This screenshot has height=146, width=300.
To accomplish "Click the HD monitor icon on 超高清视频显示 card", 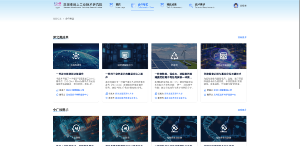I will coord(125,56).
